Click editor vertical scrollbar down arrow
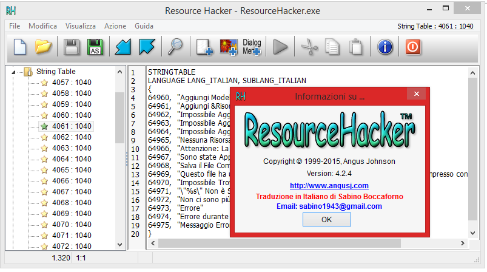 (472, 233)
